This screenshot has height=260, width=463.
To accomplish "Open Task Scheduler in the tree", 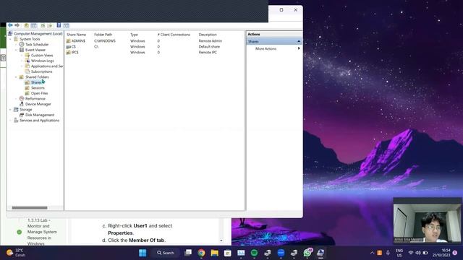I will [37, 45].
